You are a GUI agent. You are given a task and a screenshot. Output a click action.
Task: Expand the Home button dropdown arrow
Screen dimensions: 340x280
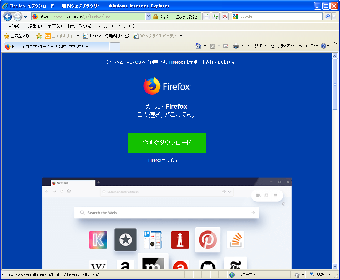[x=205, y=46]
